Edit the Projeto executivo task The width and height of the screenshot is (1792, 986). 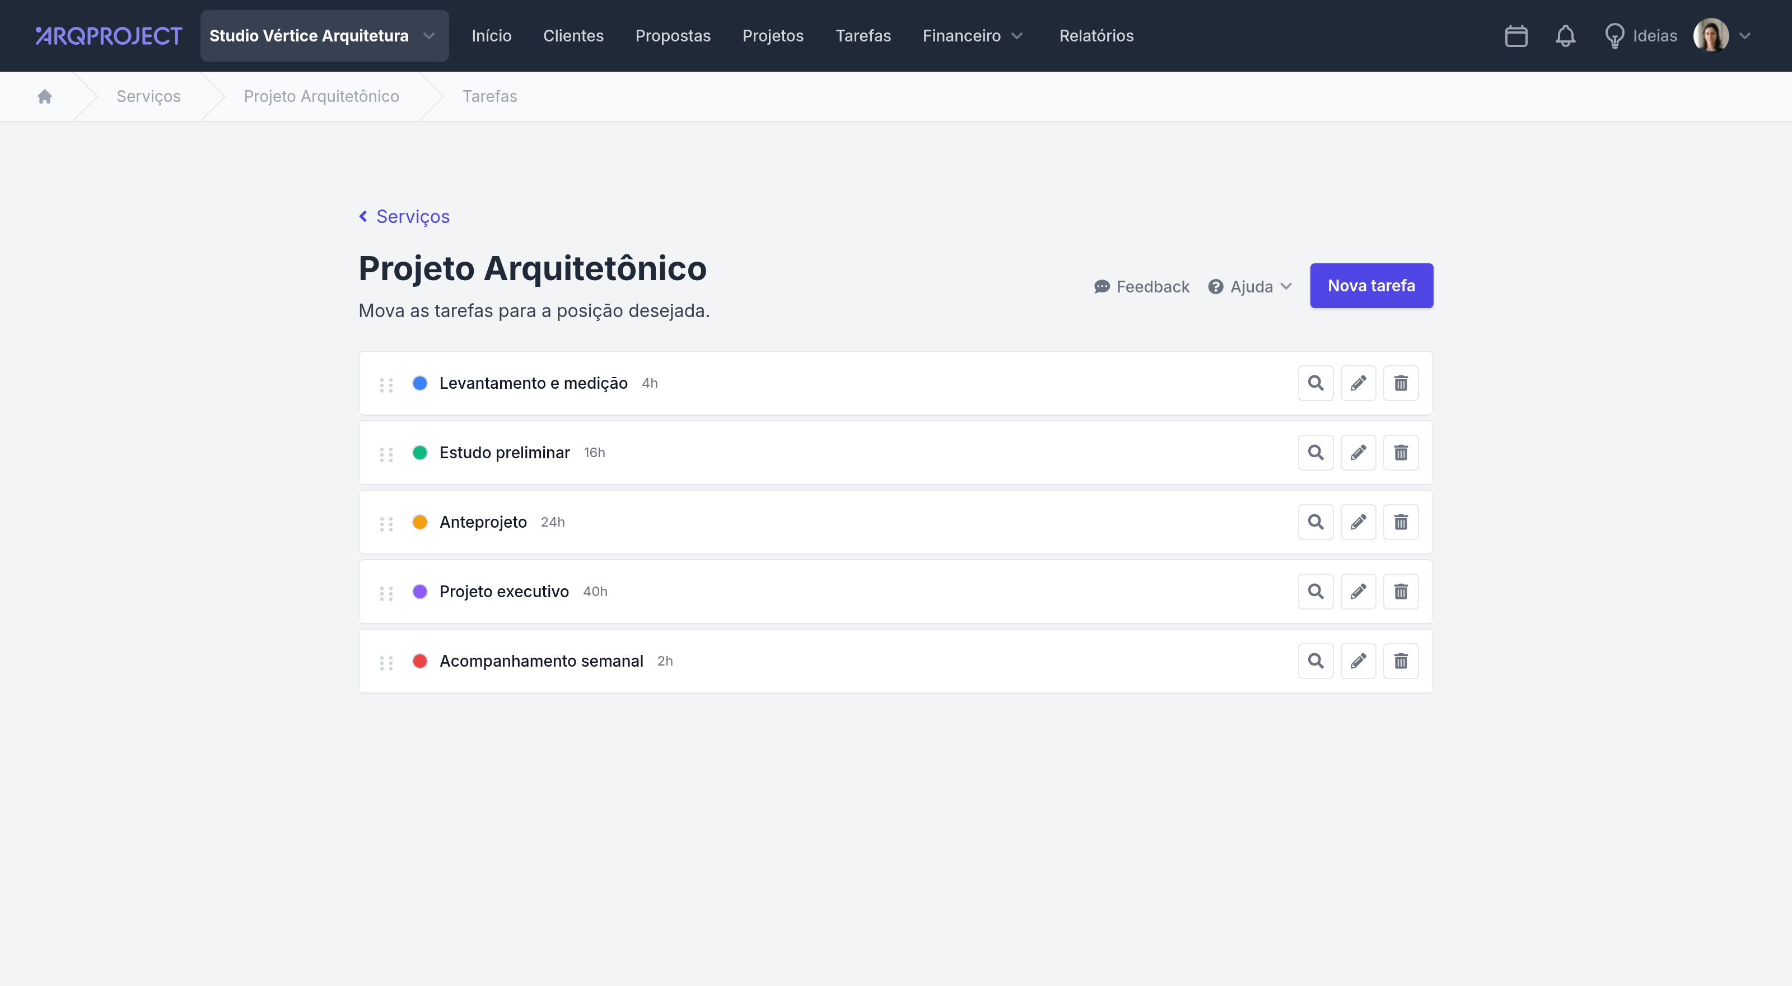tap(1358, 592)
